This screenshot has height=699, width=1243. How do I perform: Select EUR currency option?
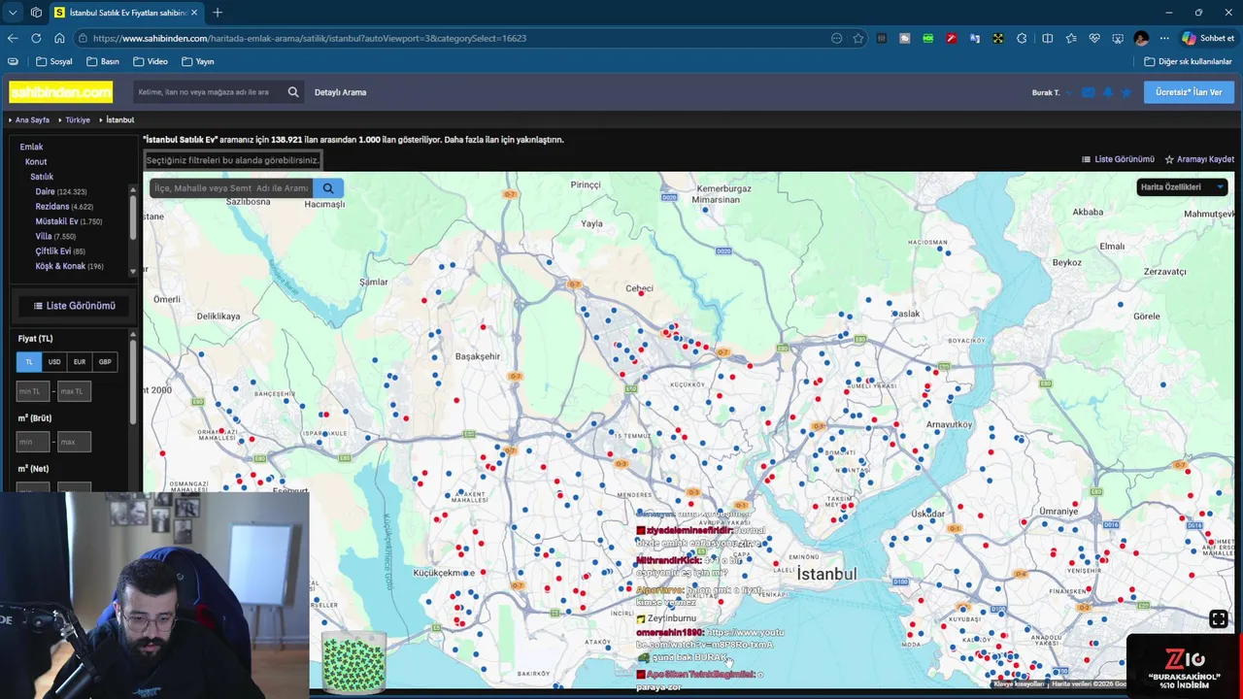(80, 362)
